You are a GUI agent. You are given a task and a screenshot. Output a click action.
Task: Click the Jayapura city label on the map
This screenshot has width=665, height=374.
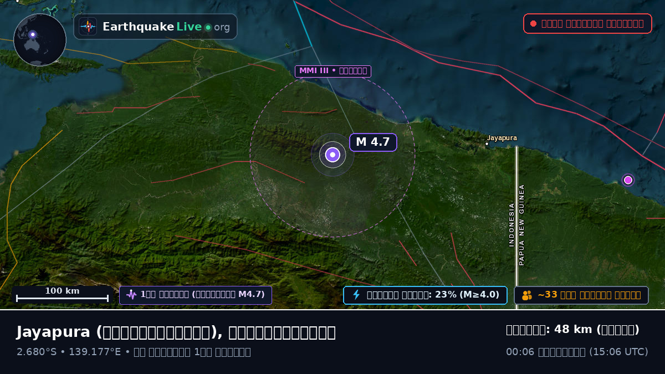point(502,138)
